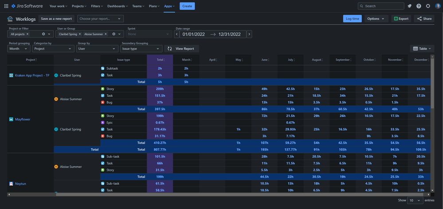
Task: Clear all selected projects
Action: [43, 34]
